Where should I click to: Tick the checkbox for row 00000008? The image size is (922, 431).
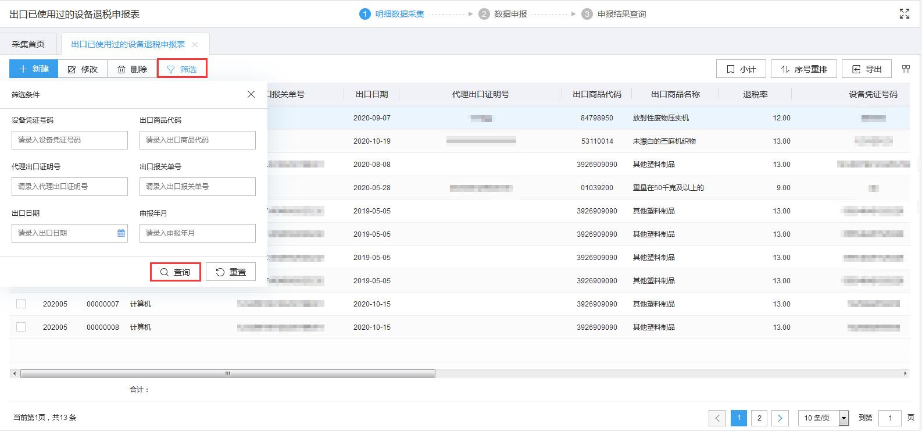click(21, 327)
